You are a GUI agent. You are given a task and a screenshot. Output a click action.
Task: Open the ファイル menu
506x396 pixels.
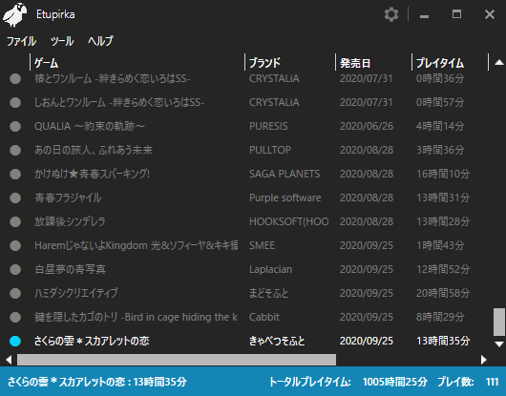click(x=21, y=41)
